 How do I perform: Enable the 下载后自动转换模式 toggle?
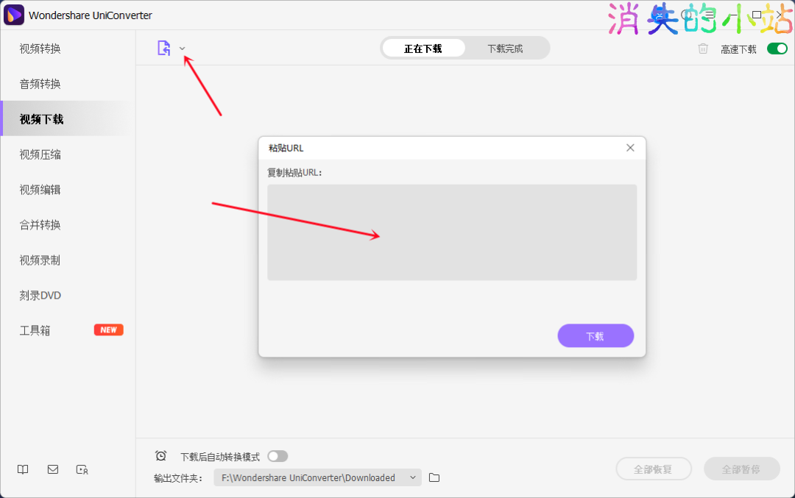click(278, 456)
